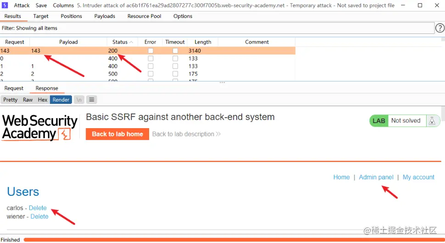Tick Error checkbox for request 143

[150, 51]
